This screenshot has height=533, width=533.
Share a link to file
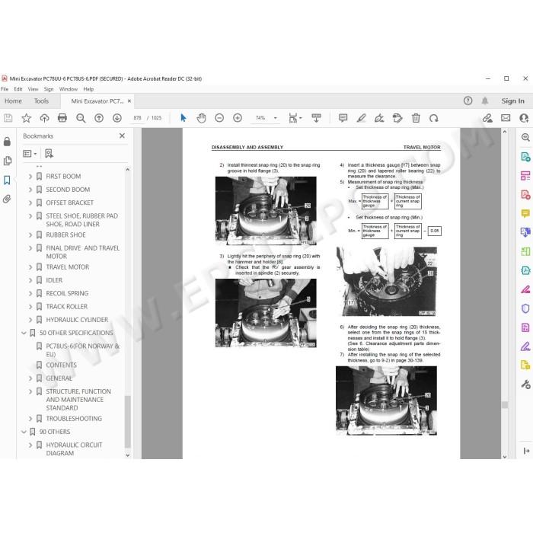[x=487, y=118]
